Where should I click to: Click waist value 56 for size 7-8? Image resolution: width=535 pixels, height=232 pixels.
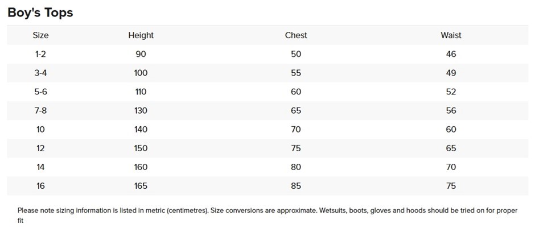[x=451, y=110]
